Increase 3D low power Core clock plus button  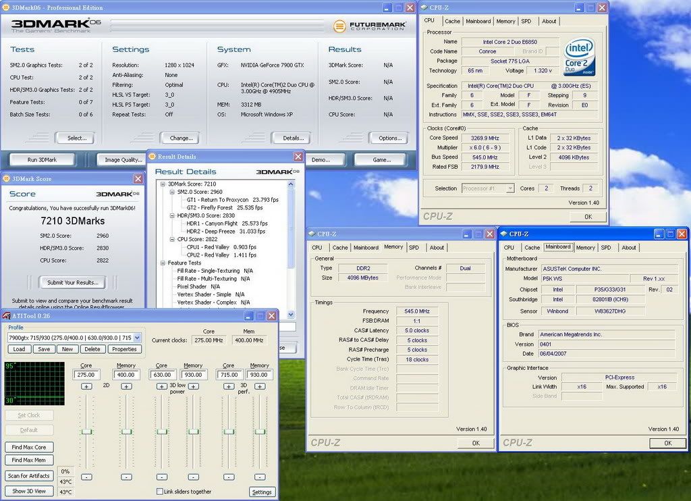click(x=162, y=386)
